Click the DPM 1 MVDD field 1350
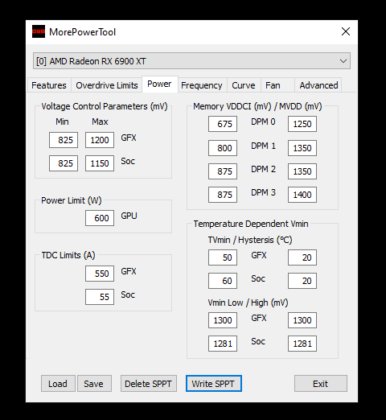Image resolution: width=386 pixels, height=420 pixels. 302,148
